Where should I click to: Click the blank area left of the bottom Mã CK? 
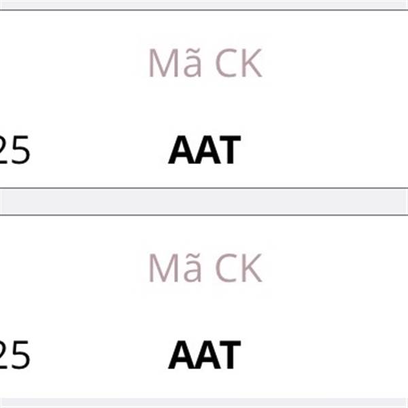coord(68,269)
